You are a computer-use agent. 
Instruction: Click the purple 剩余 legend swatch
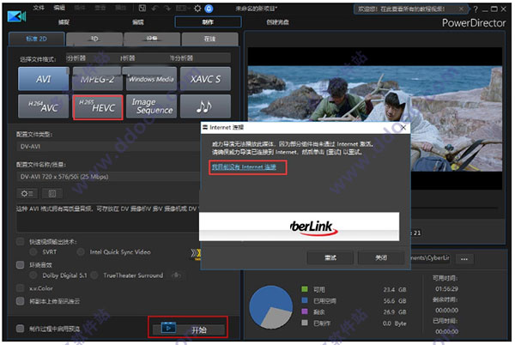point(305,312)
